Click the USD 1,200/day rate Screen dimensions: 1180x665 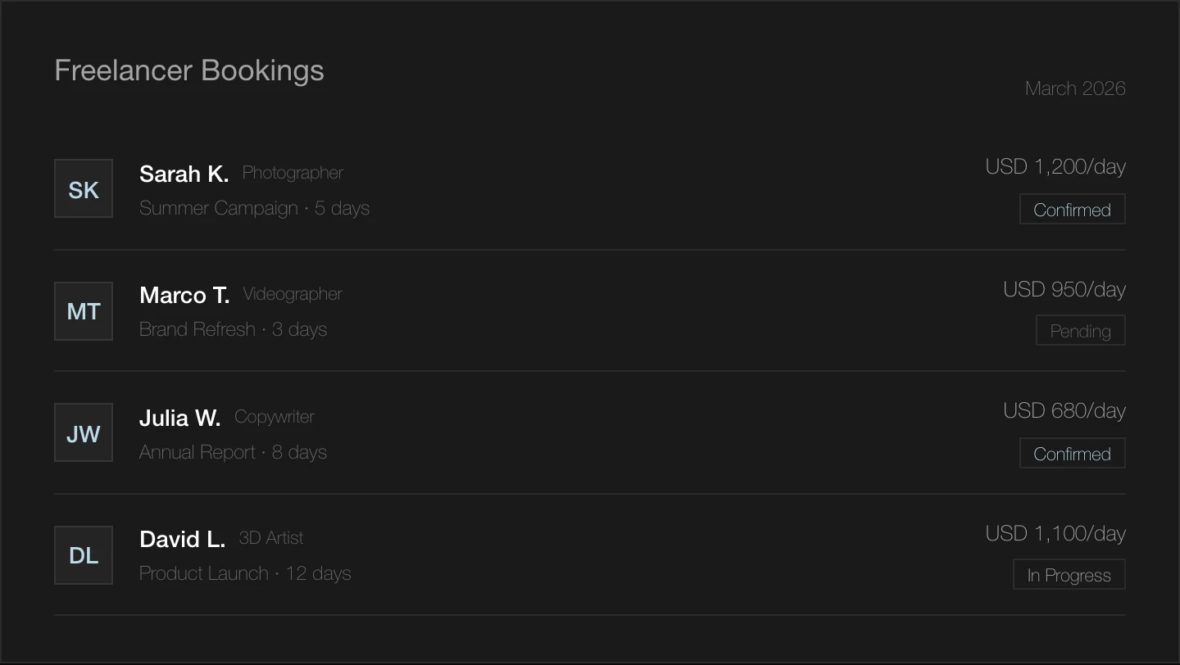click(1055, 167)
